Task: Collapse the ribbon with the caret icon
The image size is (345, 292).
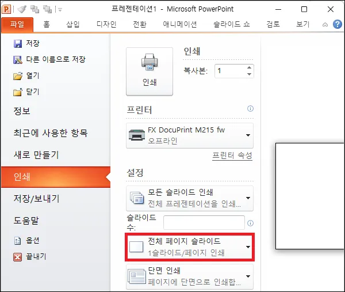Action: point(325,25)
